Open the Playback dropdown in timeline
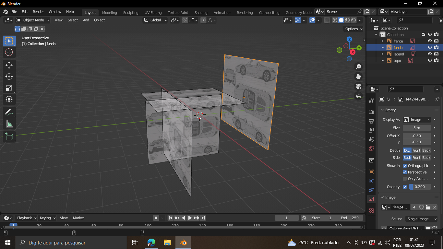 point(27,218)
